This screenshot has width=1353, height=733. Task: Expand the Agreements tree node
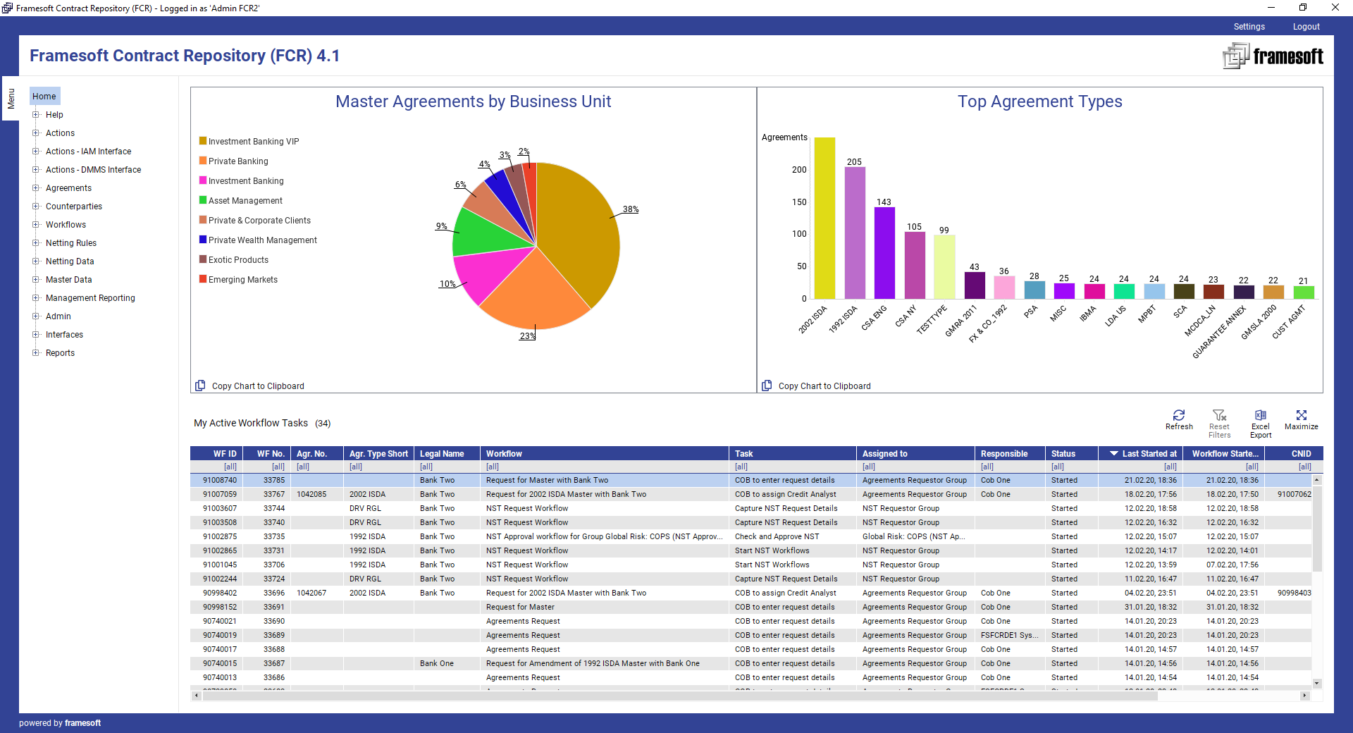click(36, 187)
